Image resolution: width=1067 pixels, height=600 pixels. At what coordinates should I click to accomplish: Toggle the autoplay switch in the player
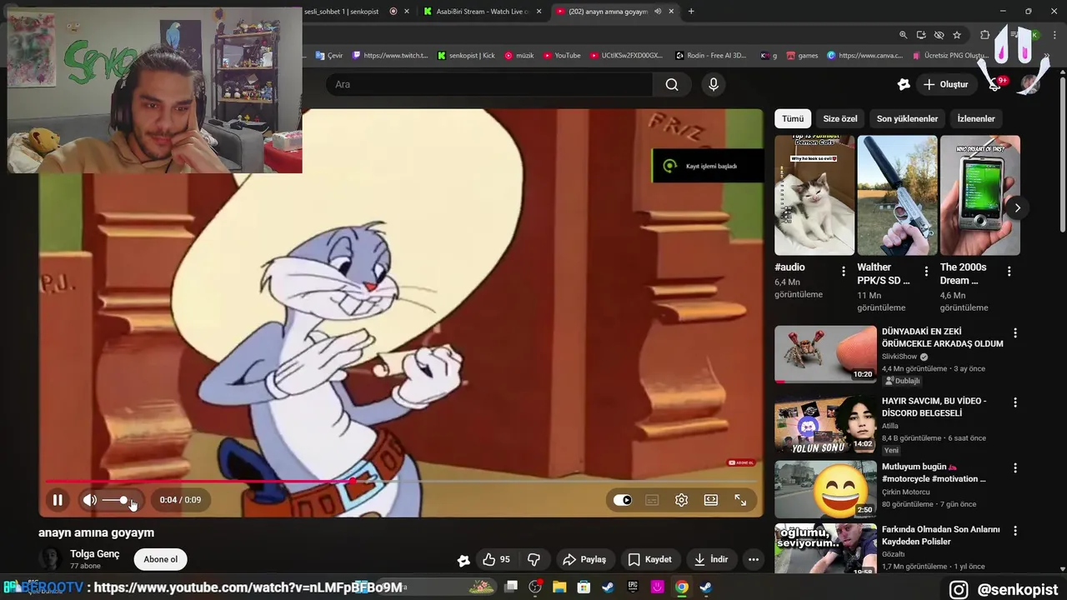[x=623, y=500]
